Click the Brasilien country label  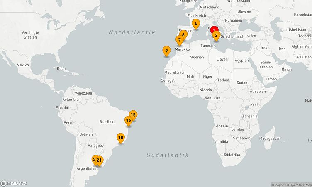[107, 122]
